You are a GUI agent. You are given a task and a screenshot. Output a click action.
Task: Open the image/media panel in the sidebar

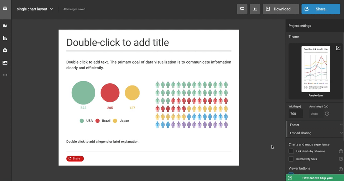(x=5, y=63)
